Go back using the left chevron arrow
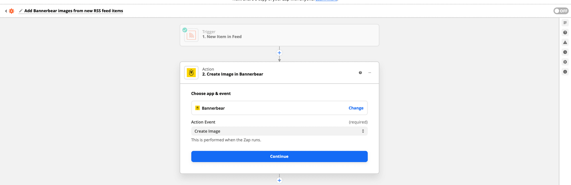Screen dimensions: 571x185 point(6,11)
